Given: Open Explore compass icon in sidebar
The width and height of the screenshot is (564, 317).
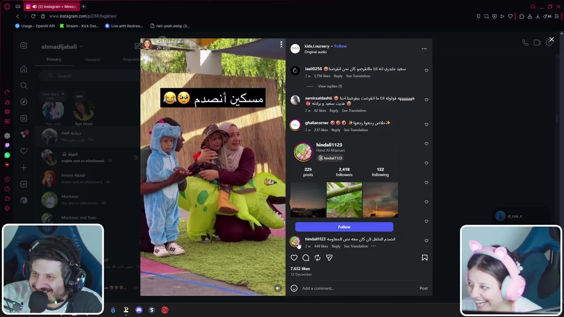Looking at the screenshot, I should point(24,102).
